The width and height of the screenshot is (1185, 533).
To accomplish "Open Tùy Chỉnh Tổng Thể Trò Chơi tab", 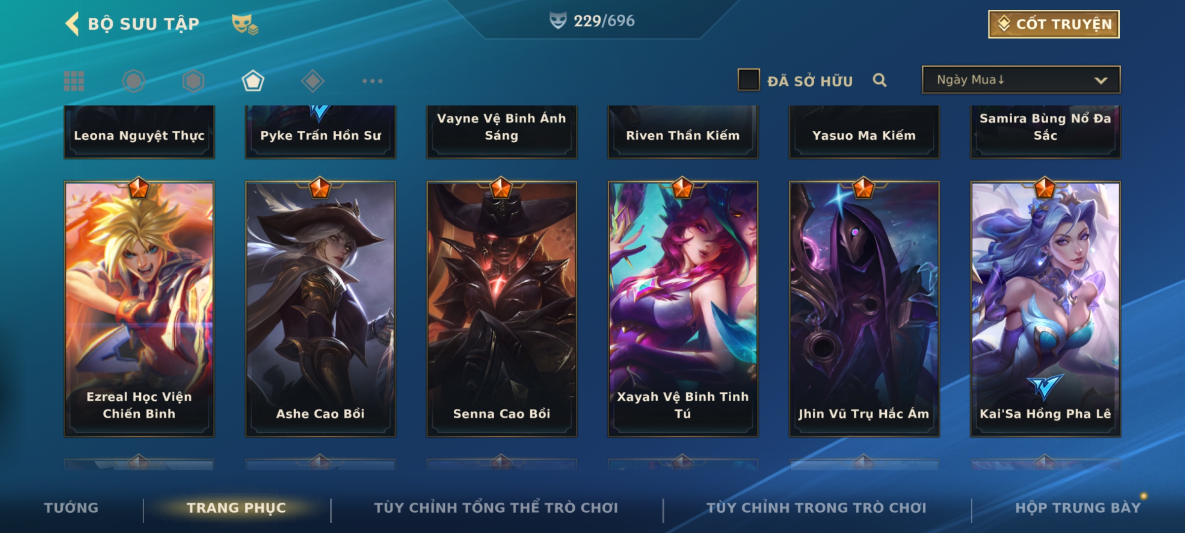I will (x=496, y=508).
